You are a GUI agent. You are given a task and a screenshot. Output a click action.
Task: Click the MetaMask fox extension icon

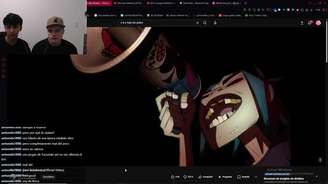coord(298,10)
